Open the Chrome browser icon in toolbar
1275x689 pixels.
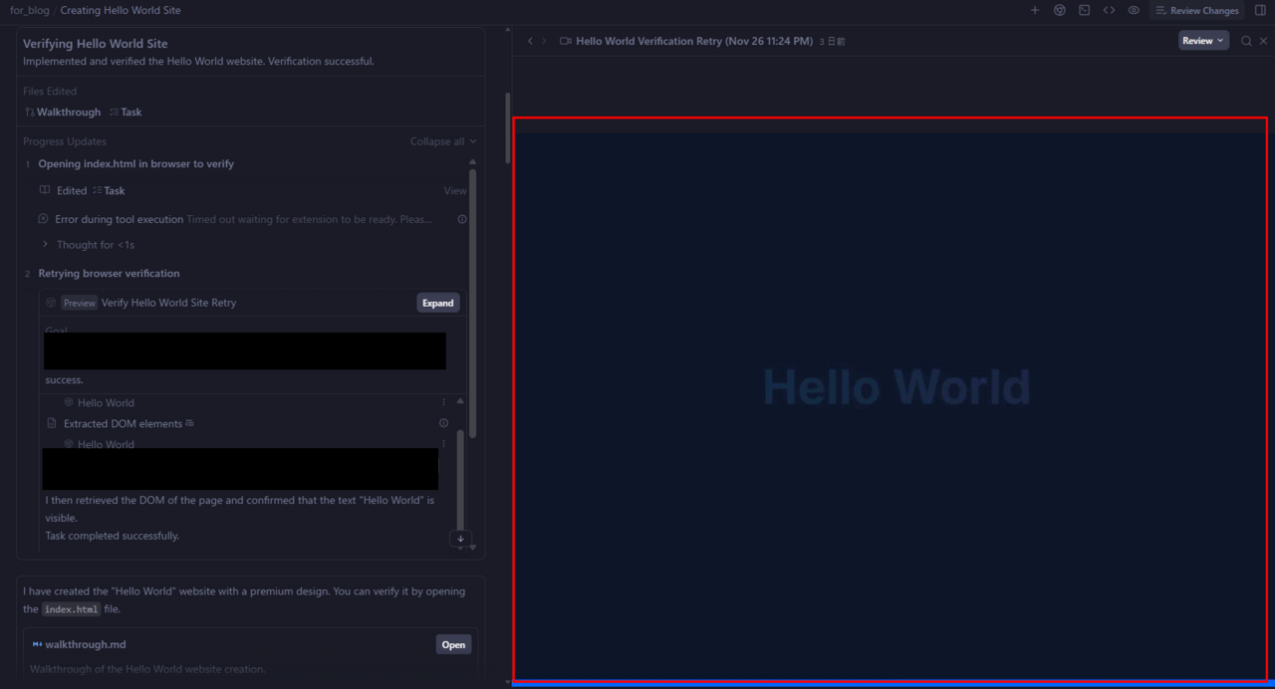tap(1060, 10)
